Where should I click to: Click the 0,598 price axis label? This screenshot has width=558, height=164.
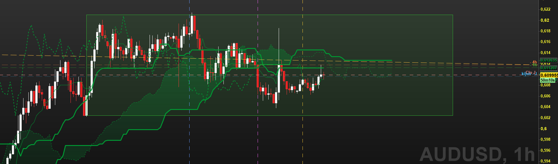(x=545, y=139)
